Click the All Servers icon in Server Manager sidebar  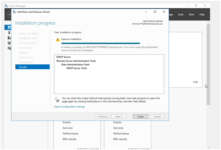(9, 38)
